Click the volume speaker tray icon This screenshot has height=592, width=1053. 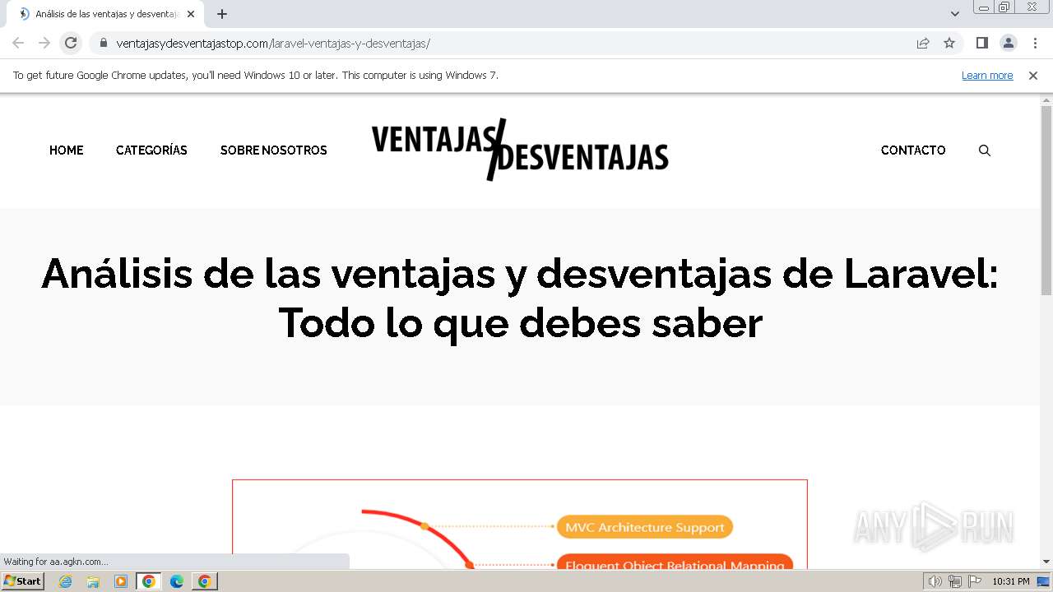[x=935, y=581]
